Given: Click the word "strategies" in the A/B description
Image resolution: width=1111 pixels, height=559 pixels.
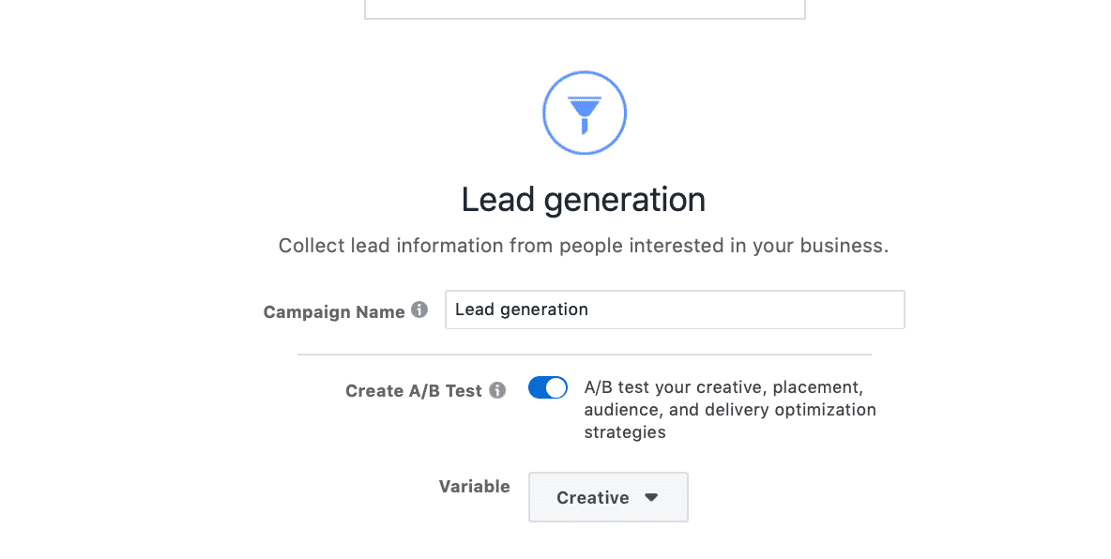Looking at the screenshot, I should pos(625,432).
